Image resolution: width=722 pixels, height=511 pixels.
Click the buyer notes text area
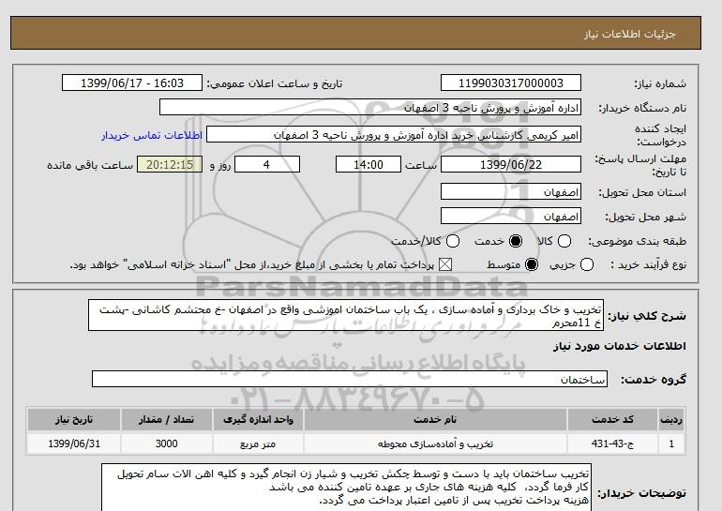tap(346, 488)
